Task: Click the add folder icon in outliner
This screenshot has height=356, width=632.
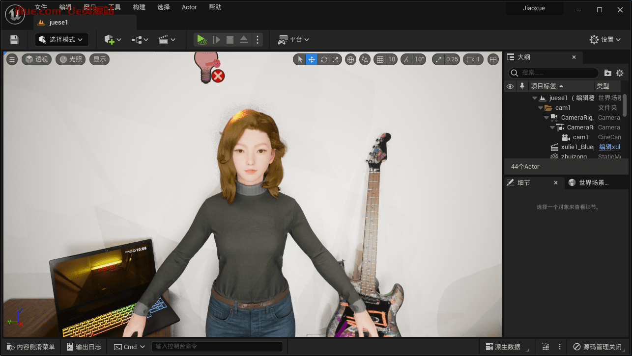Action: point(608,73)
